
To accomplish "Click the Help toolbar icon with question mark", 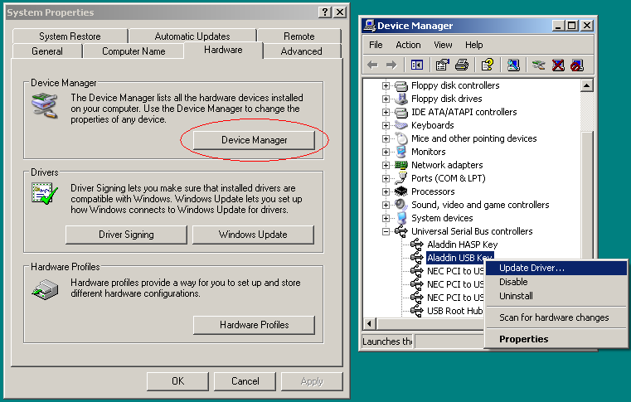I will 488,65.
